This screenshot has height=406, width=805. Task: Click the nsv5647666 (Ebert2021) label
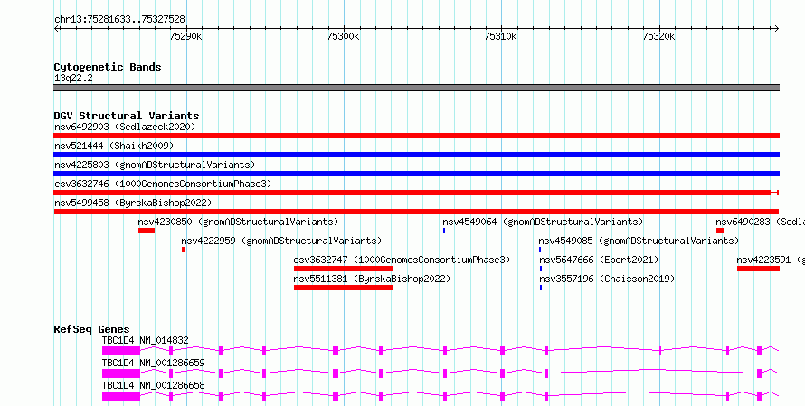[599, 260]
